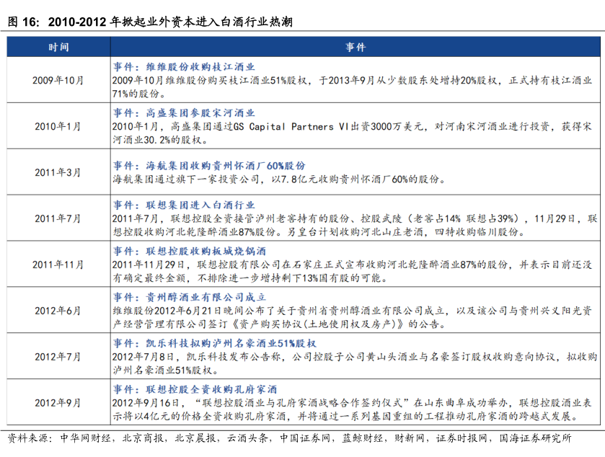Select the '2012年7月' date cell

tap(58, 356)
